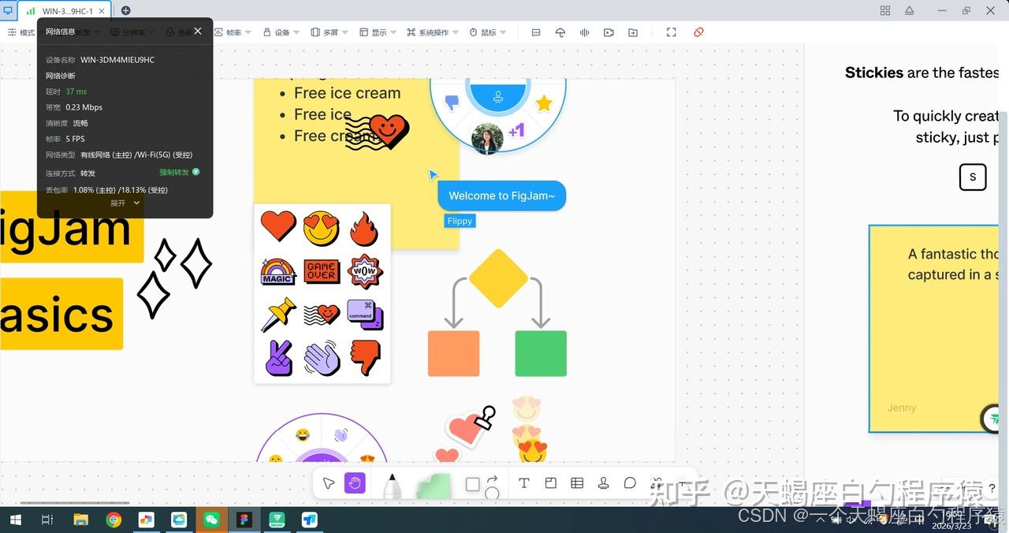Expand the 展开 section of network info
The height and width of the screenshot is (533, 1009).
tap(125, 203)
